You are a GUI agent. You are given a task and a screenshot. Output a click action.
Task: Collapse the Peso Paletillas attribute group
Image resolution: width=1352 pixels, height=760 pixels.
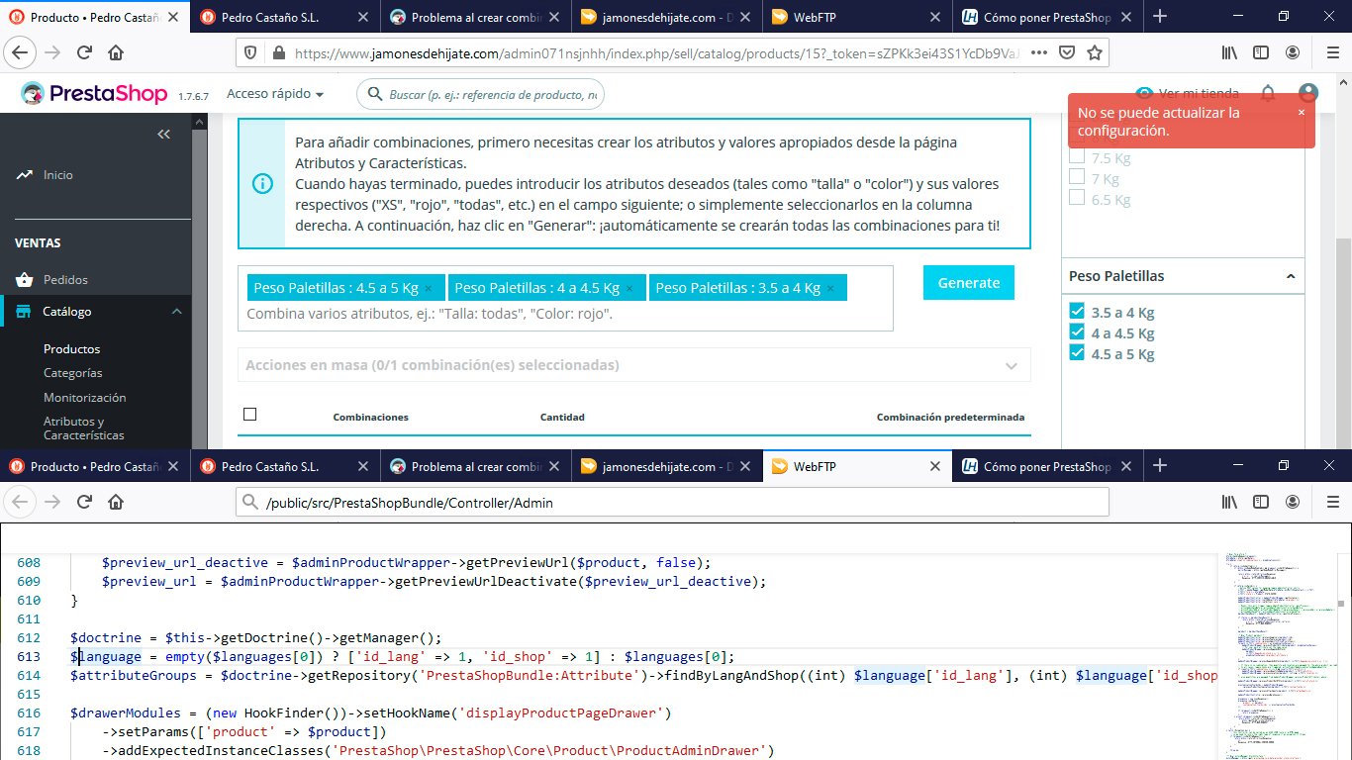coord(1291,277)
